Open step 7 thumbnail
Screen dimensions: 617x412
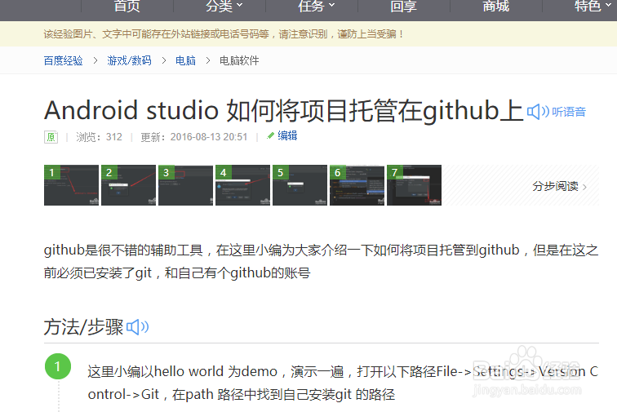click(x=414, y=185)
